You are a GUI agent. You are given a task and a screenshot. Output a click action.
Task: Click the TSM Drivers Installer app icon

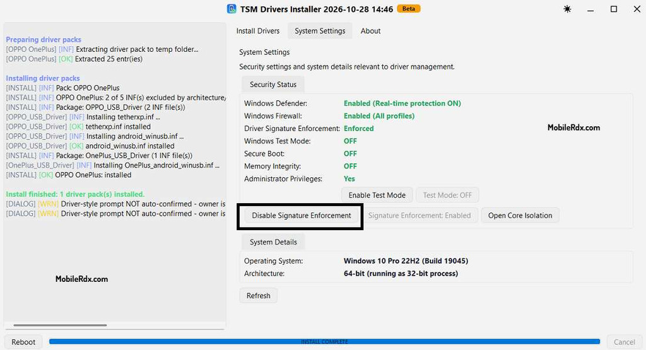coord(232,9)
